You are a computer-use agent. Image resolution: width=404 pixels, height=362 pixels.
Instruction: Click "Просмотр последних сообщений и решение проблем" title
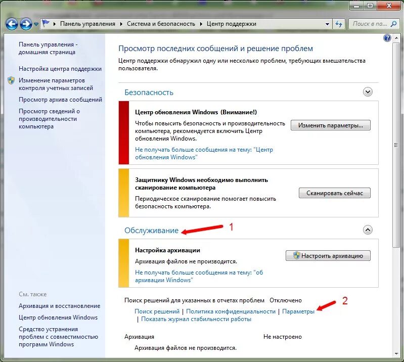coord(215,49)
